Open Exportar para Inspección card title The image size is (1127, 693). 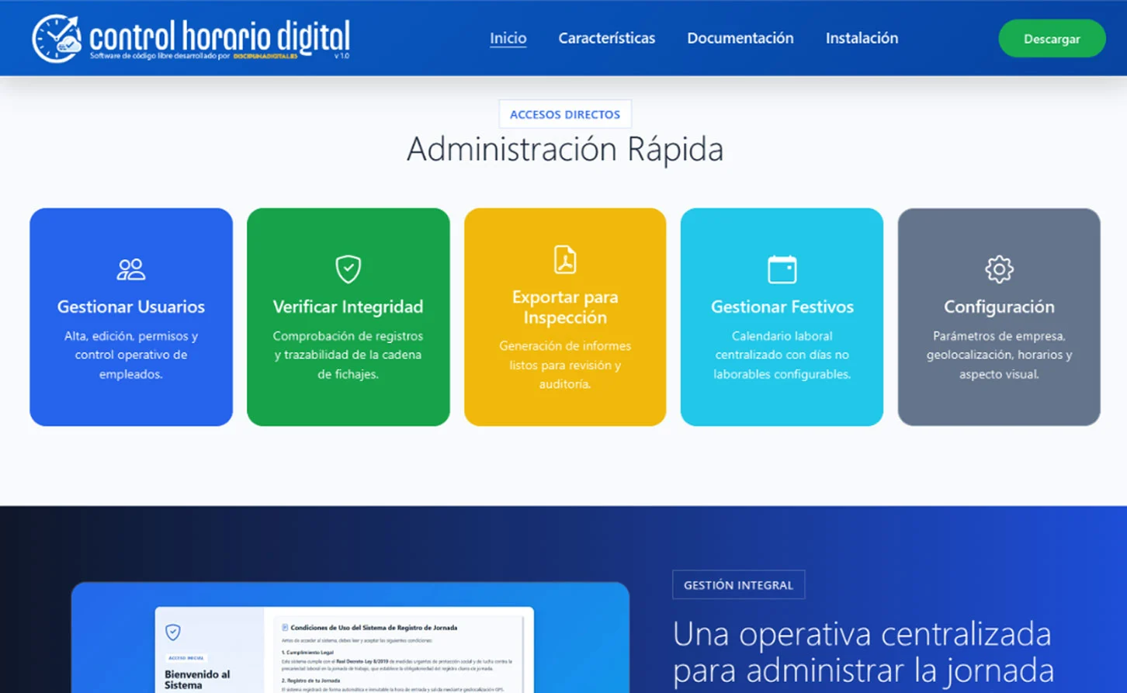tap(565, 307)
